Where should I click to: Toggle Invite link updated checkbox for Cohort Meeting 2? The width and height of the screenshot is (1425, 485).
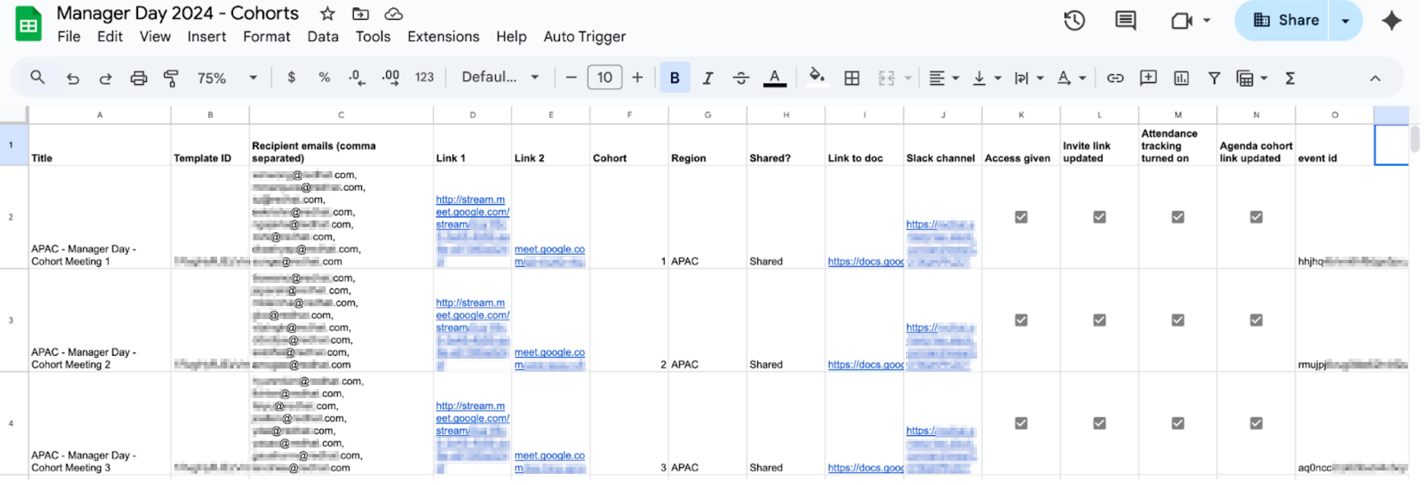(1099, 320)
